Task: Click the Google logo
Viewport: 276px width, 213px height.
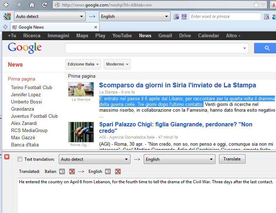Action: click(x=25, y=48)
